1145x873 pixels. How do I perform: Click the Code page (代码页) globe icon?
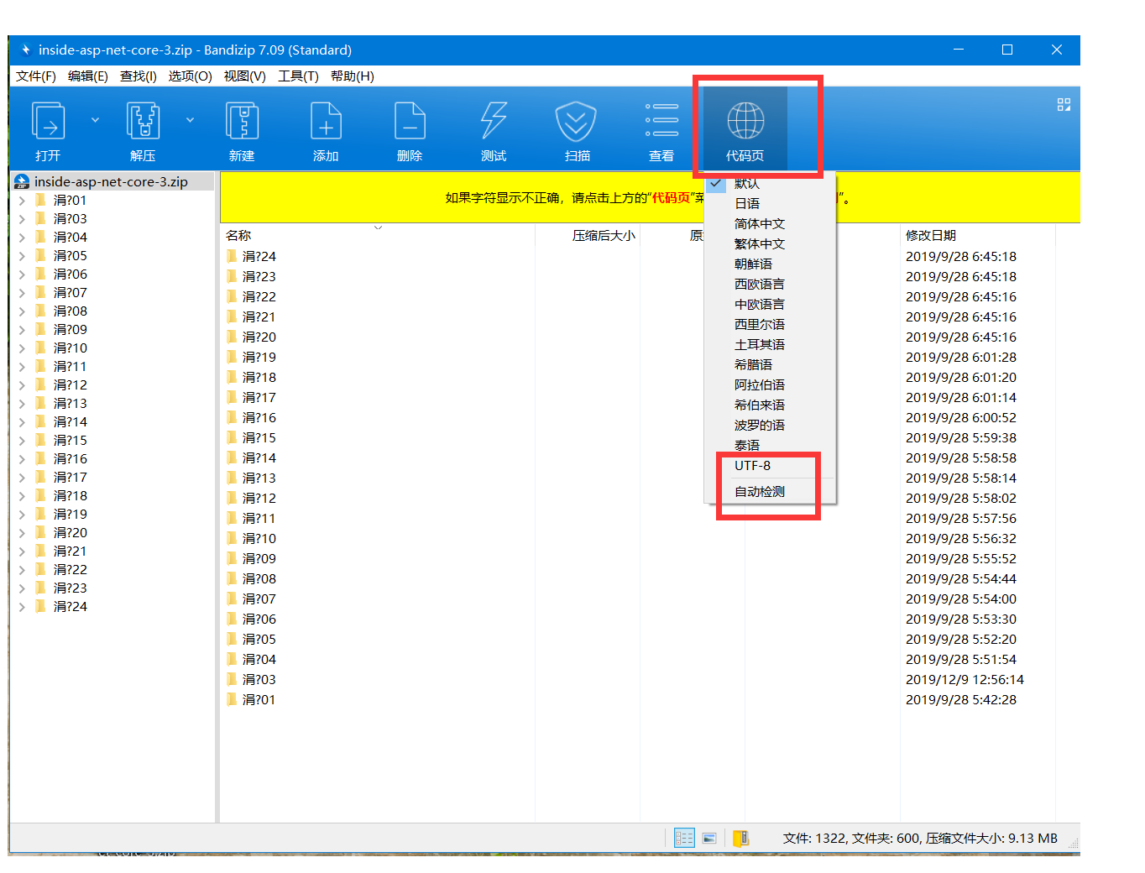coord(745,121)
